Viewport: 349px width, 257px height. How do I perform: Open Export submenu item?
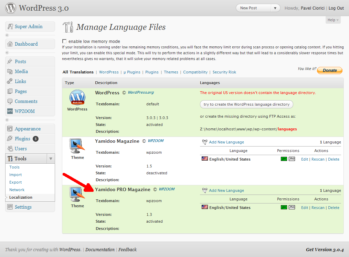[x=15, y=182]
